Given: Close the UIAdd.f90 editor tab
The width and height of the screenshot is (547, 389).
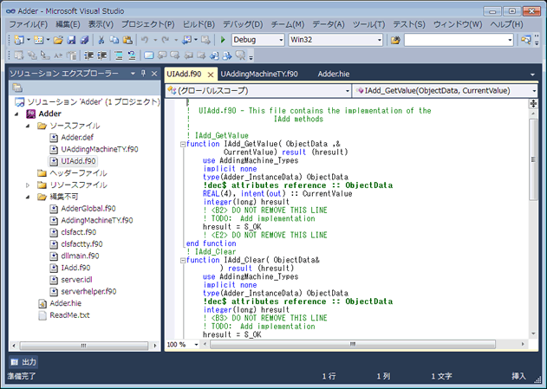Looking at the screenshot, I should (x=210, y=75).
